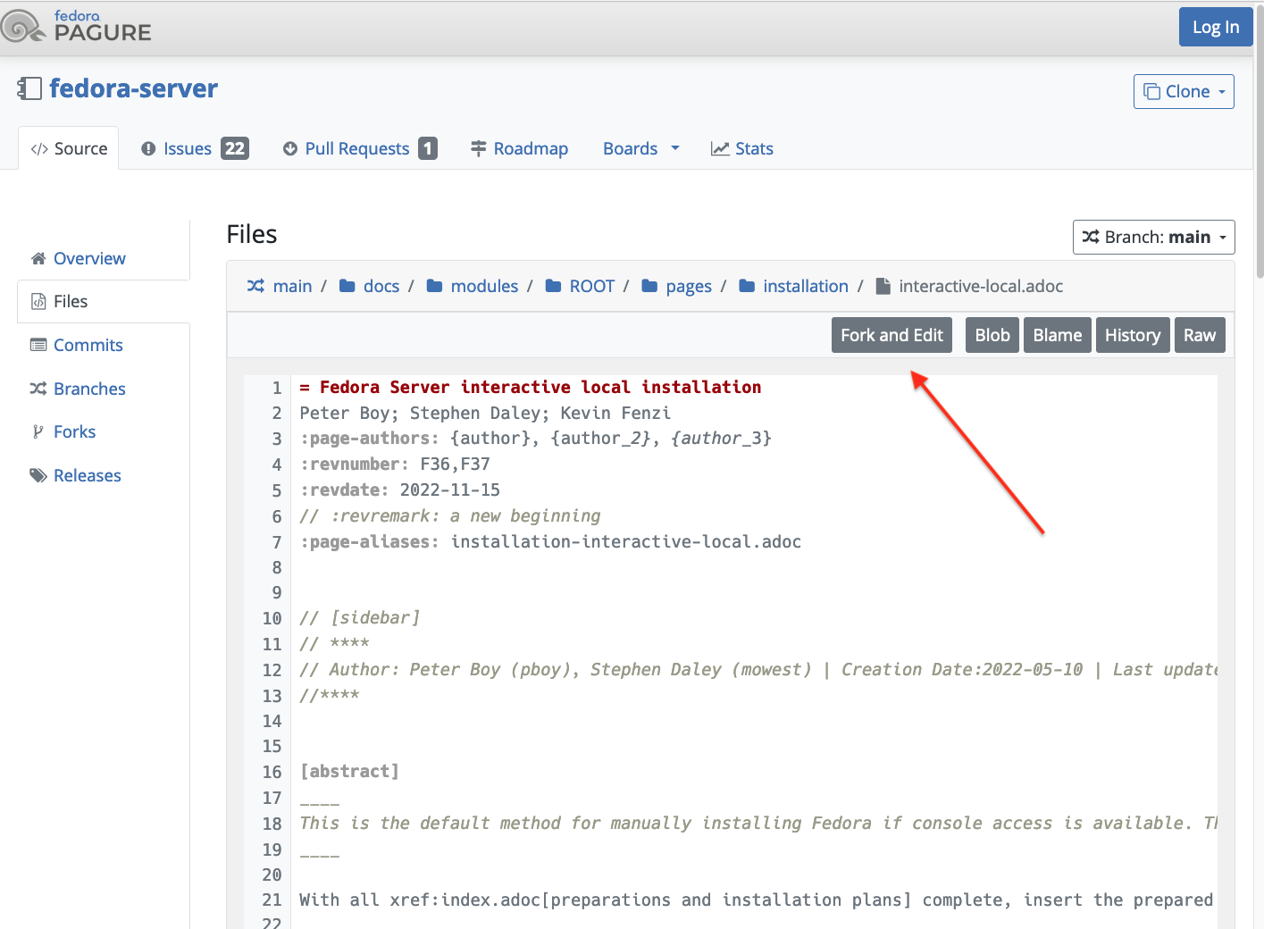Show file History

point(1133,335)
